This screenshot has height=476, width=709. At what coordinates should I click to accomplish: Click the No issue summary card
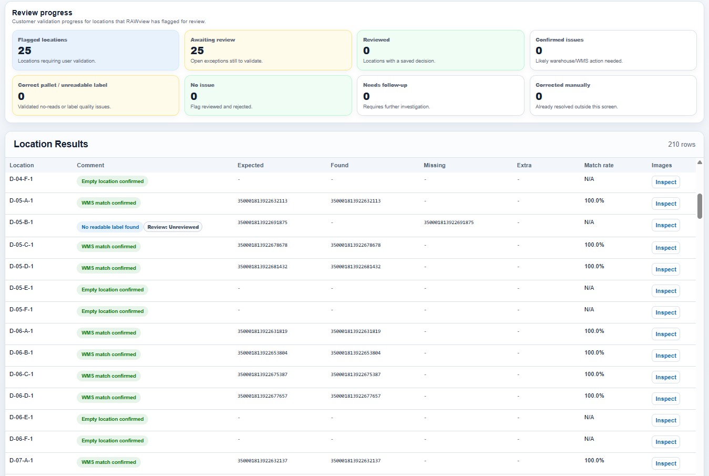(x=268, y=96)
